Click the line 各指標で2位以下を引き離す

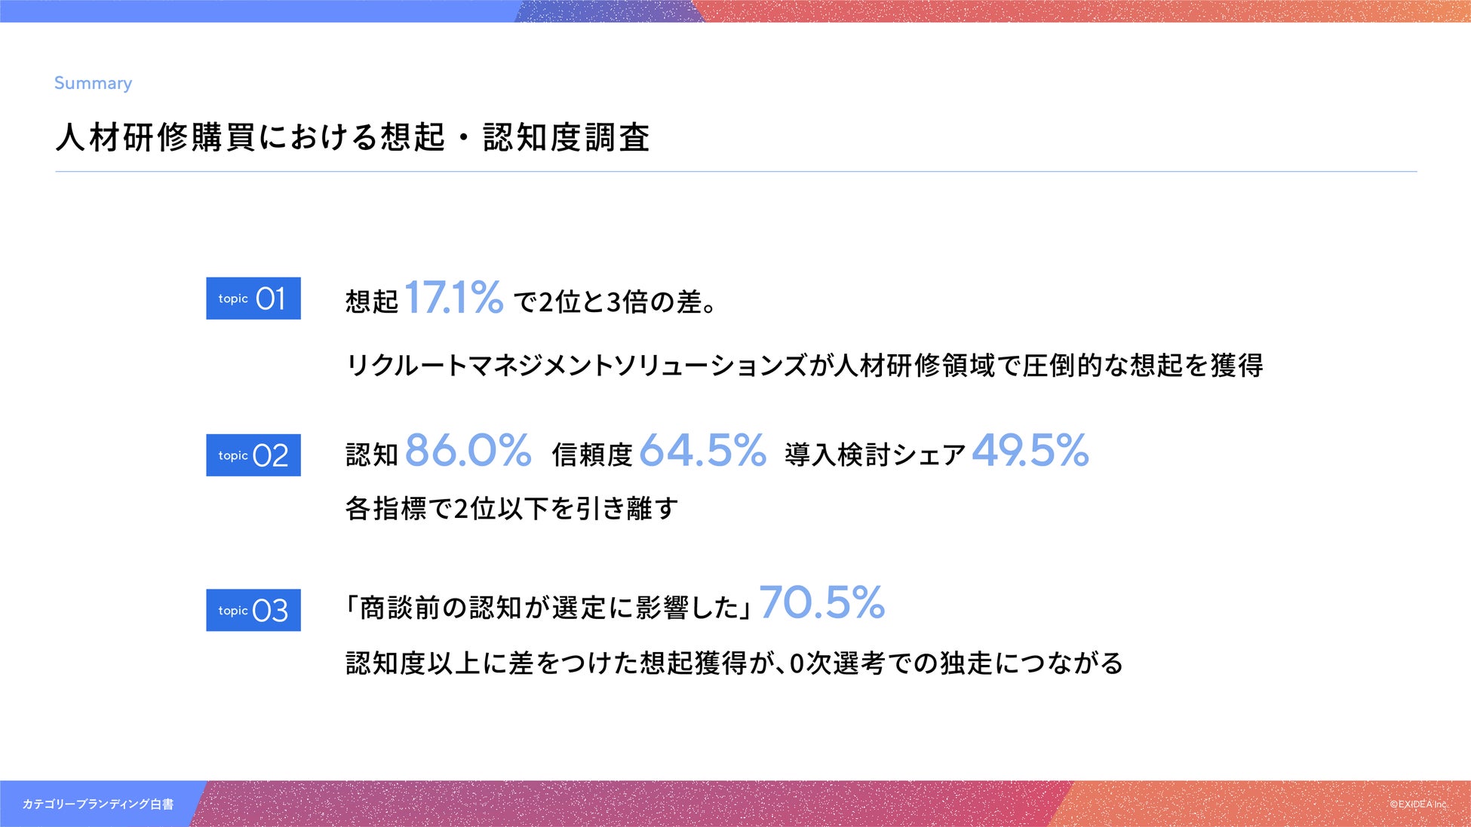click(x=511, y=509)
